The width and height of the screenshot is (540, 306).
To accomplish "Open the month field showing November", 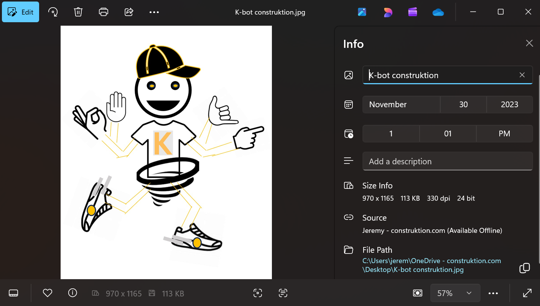I will click(401, 105).
